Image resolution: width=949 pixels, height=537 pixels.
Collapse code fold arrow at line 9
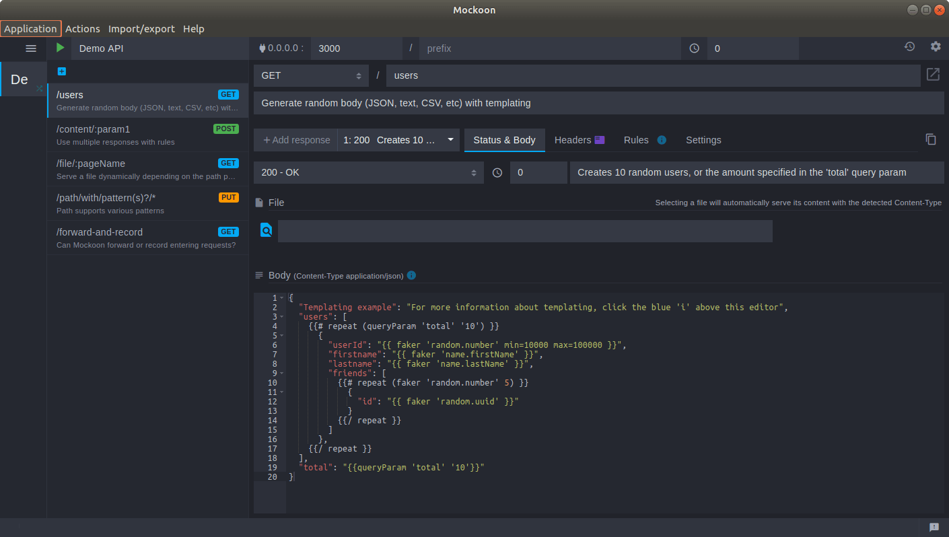point(281,373)
